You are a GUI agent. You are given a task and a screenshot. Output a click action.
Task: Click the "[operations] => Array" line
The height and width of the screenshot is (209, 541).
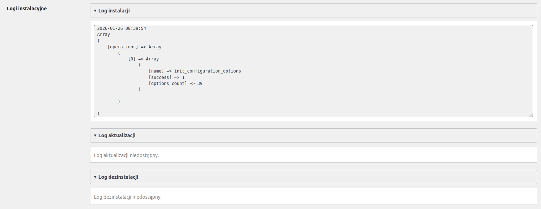tap(134, 47)
